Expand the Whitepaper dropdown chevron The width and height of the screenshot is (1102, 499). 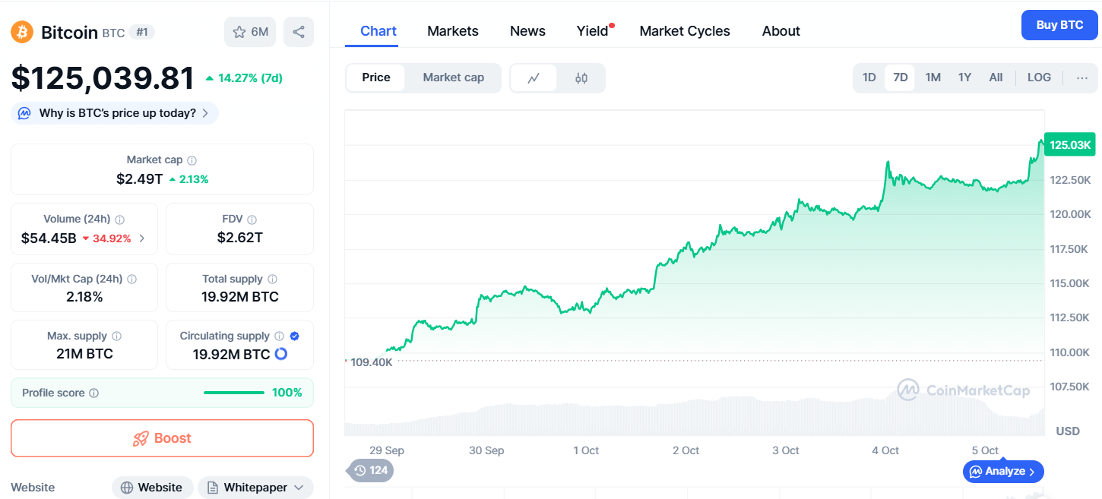(298, 488)
